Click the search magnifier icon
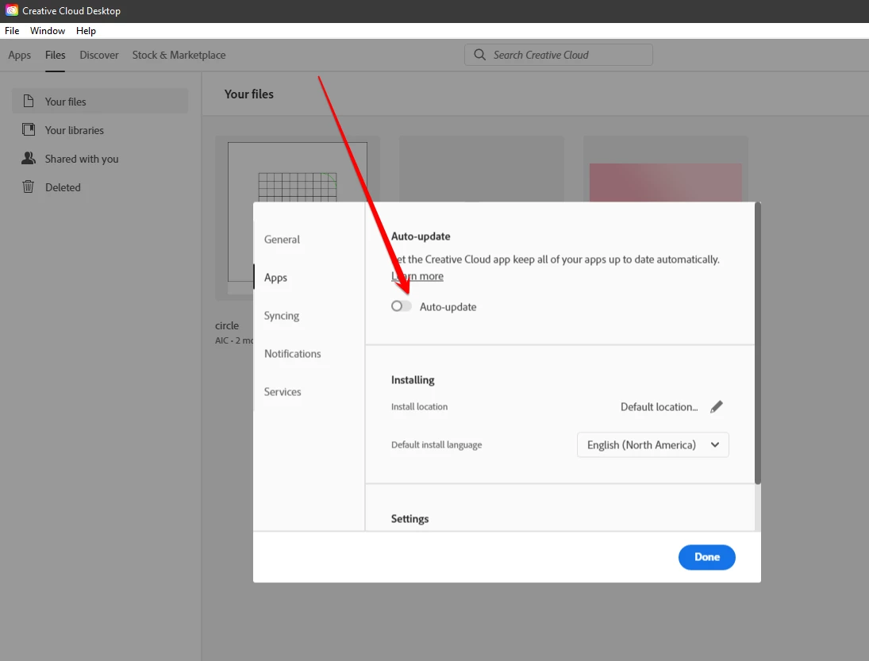The height and width of the screenshot is (661, 869). [x=480, y=54]
